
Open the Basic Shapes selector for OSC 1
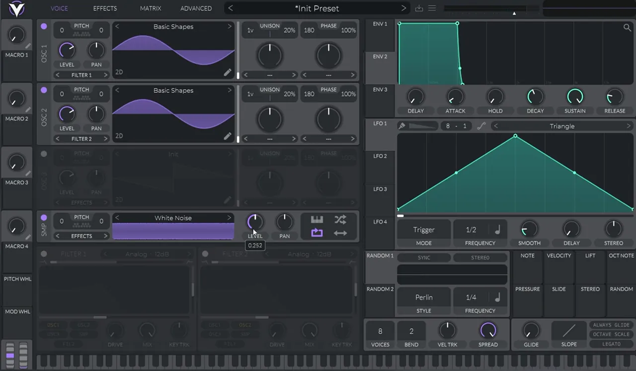[x=173, y=27]
